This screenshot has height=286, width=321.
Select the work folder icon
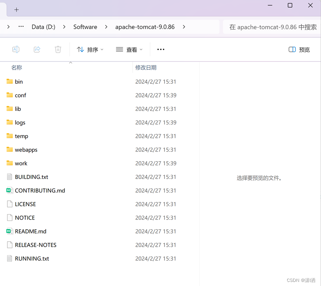pos(9,163)
